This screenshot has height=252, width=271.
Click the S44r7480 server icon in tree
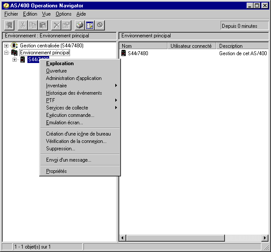(x=23, y=60)
